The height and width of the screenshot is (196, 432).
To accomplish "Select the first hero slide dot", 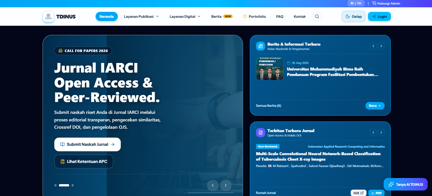I will [55, 185].
